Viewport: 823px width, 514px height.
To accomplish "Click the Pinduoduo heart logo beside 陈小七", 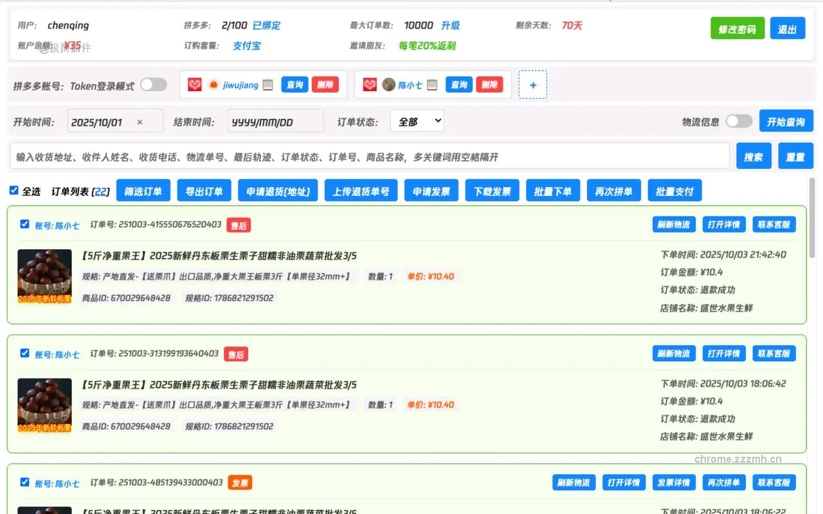I will 370,84.
